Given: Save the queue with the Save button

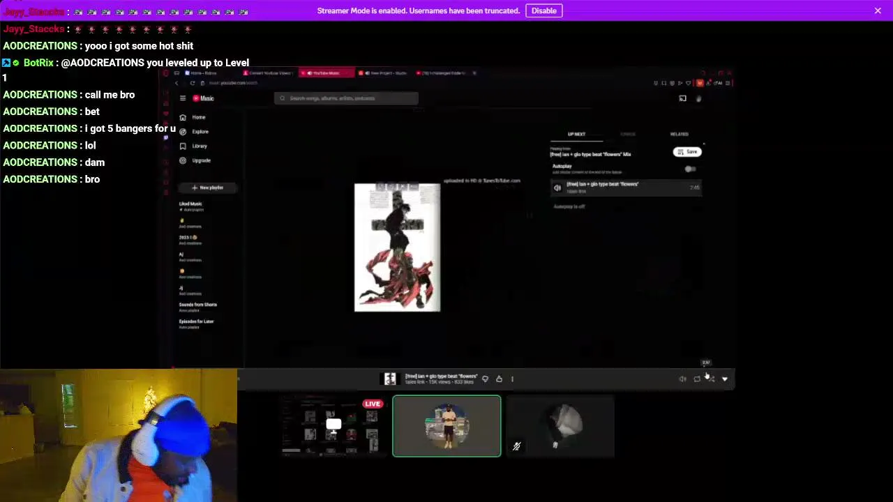Looking at the screenshot, I should click(x=687, y=152).
